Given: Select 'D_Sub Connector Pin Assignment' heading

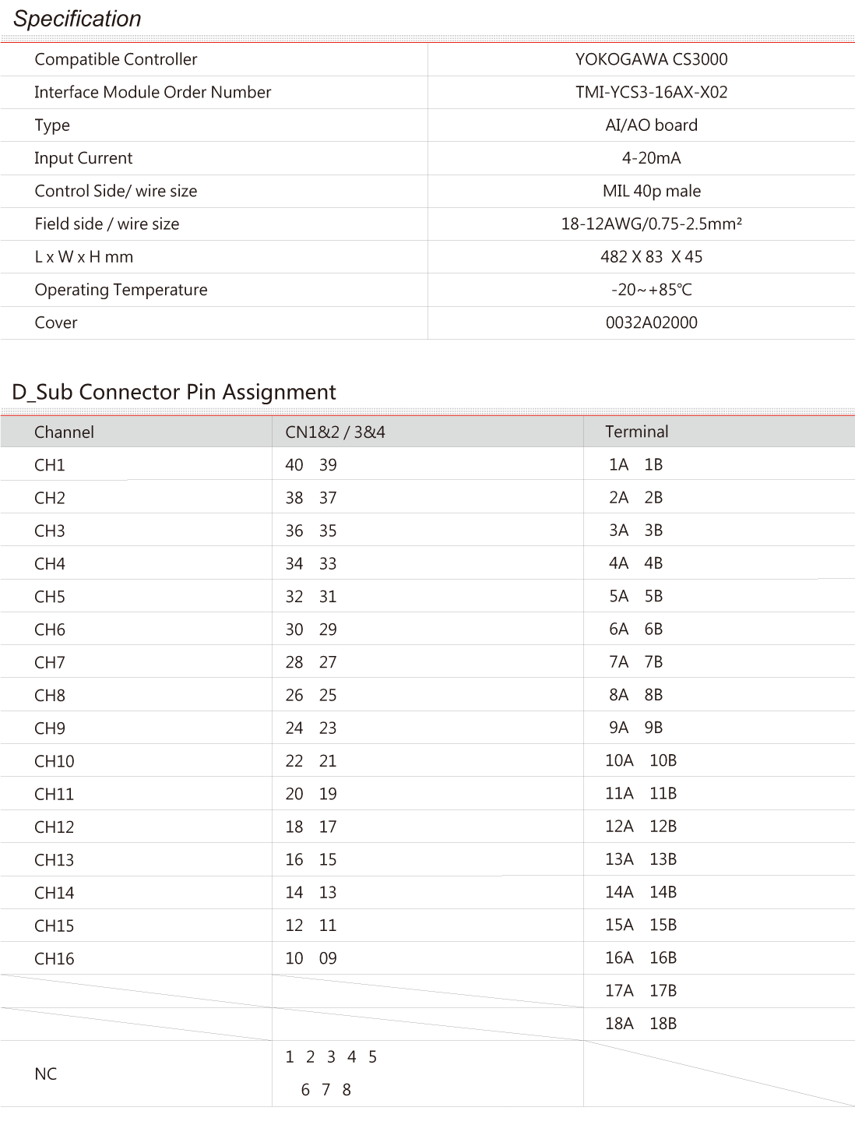Looking at the screenshot, I should point(174,392).
